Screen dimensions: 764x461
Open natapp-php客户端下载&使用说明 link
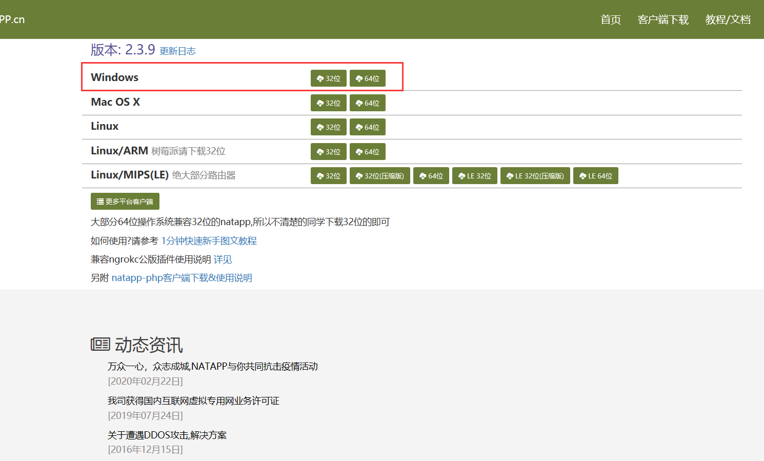(182, 277)
